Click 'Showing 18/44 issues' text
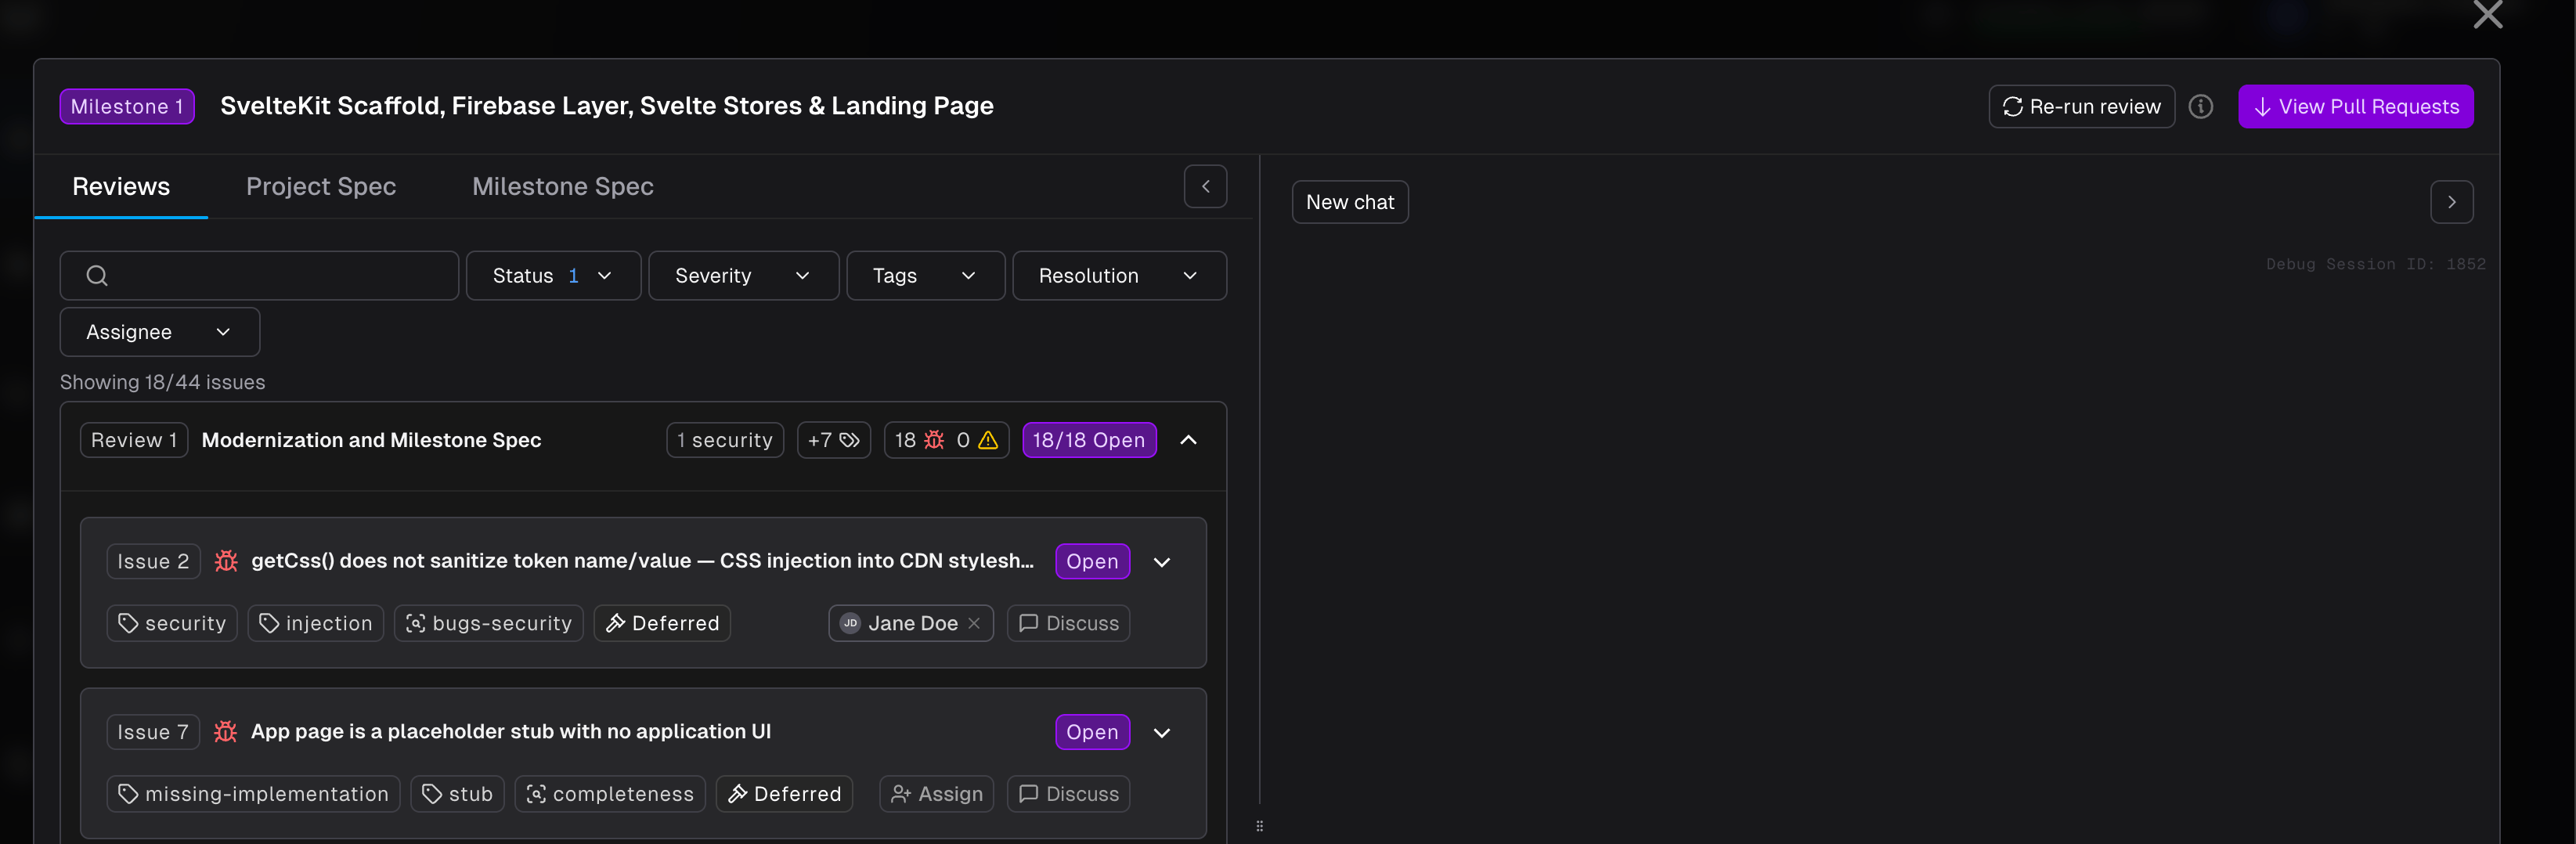The height and width of the screenshot is (844, 2576). tap(163, 382)
